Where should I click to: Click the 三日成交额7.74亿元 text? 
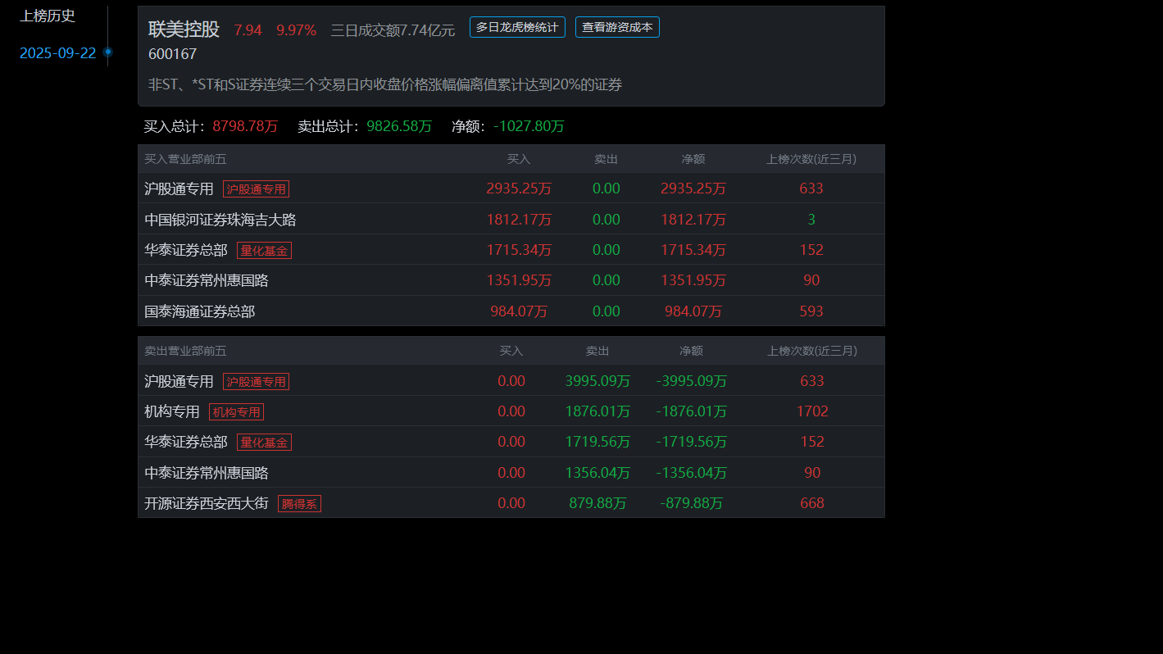point(393,30)
